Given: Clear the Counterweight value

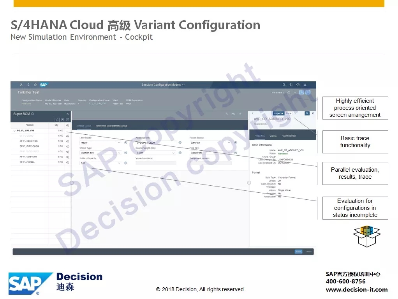Looking at the screenshot, I should click(180, 153).
